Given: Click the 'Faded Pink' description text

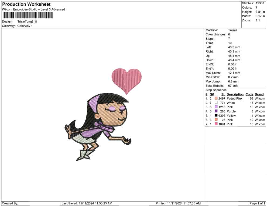Looking at the screenshot, I should 234,98.
